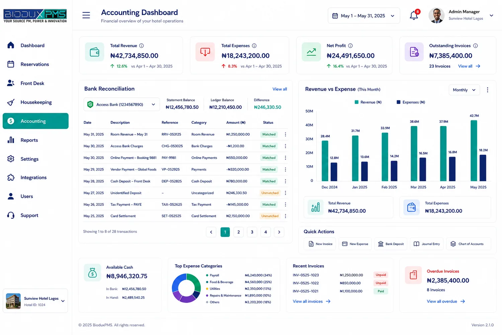Open Reservations in the sidebar

(x=35, y=64)
